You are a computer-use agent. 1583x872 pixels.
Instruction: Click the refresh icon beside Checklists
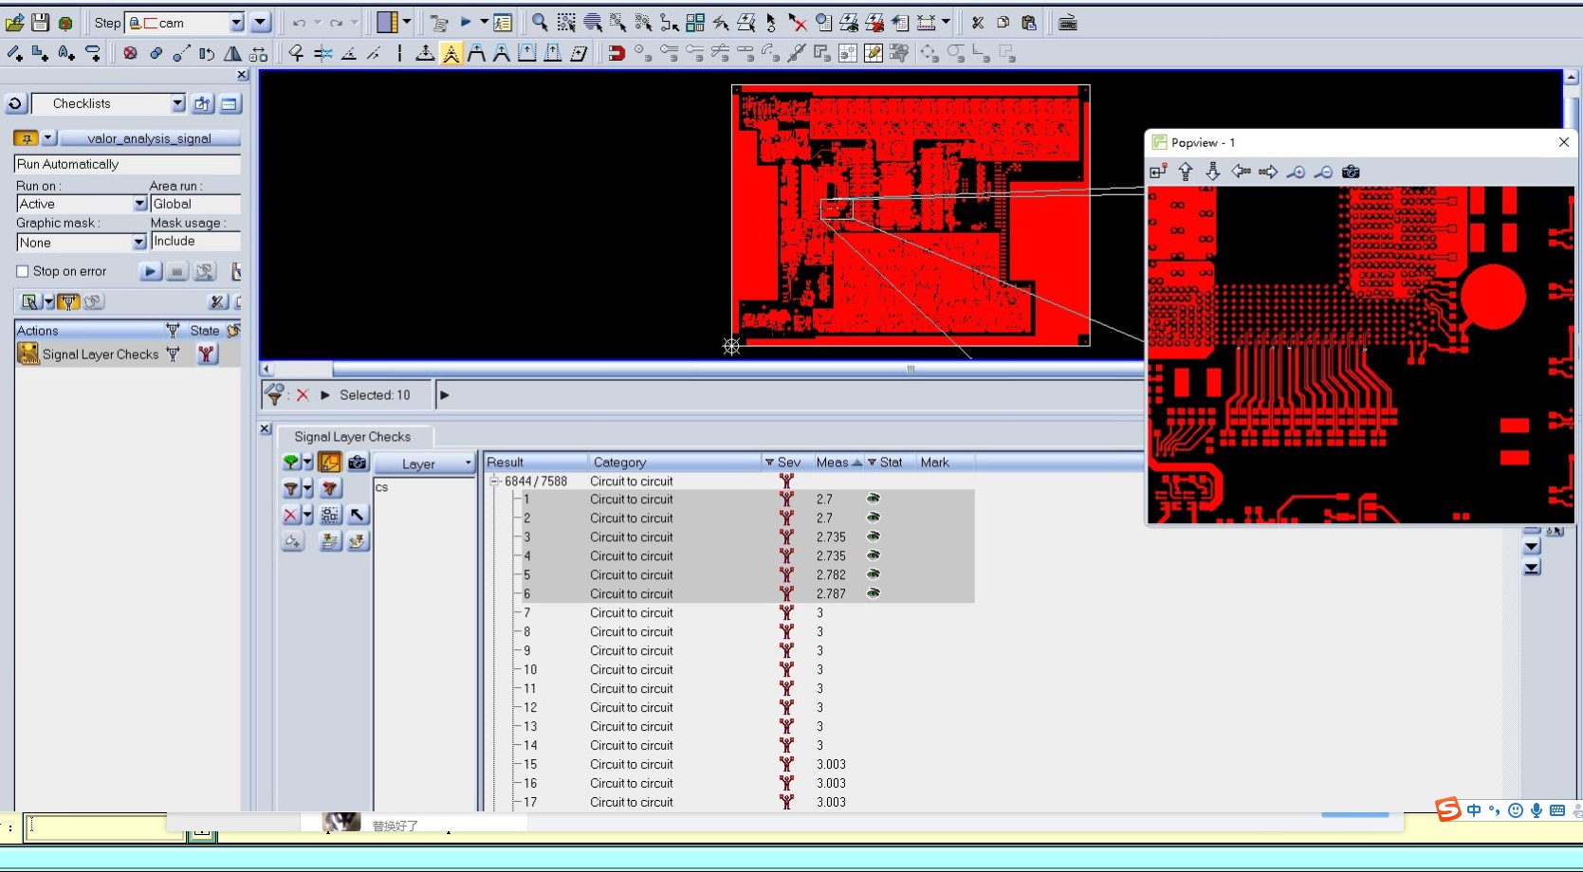[x=15, y=103]
